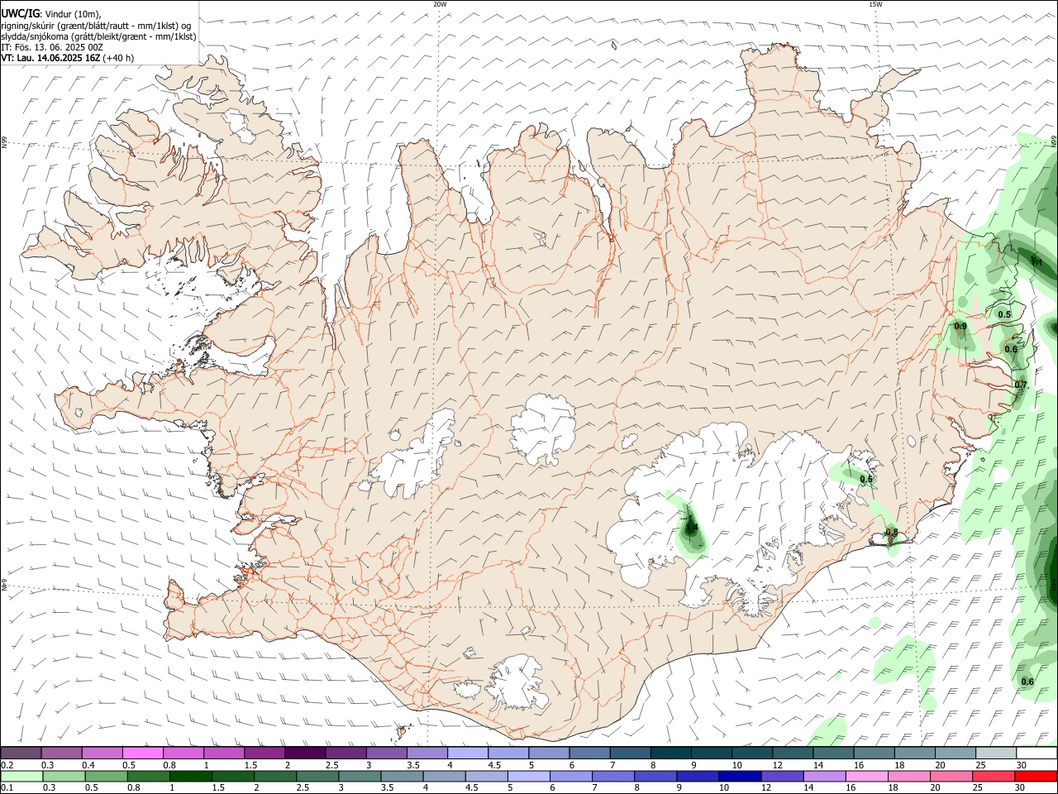This screenshot has height=794, width=1058.
Task: Click the 0.9 precipitation value in the east
Action: 960,327
